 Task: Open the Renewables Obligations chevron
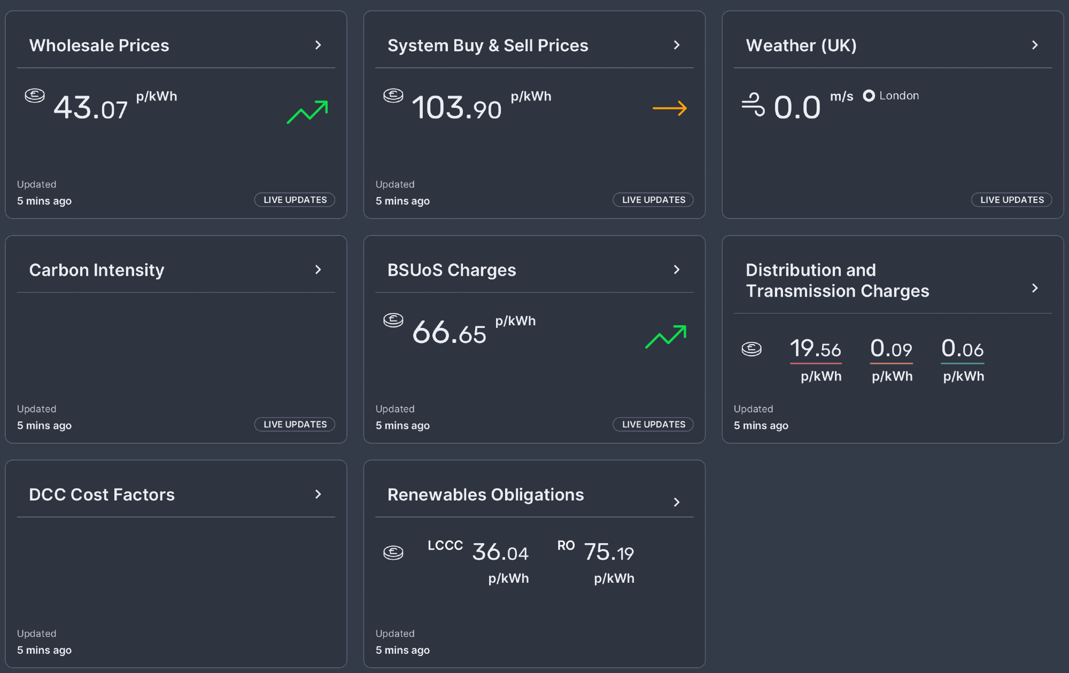(x=677, y=502)
